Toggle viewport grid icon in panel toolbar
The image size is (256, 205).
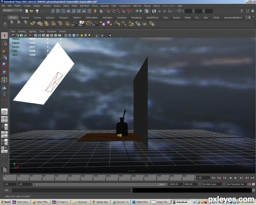tap(35, 35)
